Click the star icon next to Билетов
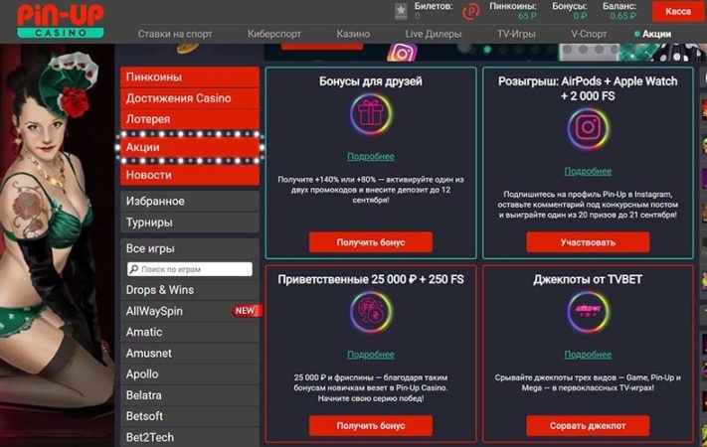The width and height of the screenshot is (707, 447). [x=401, y=12]
